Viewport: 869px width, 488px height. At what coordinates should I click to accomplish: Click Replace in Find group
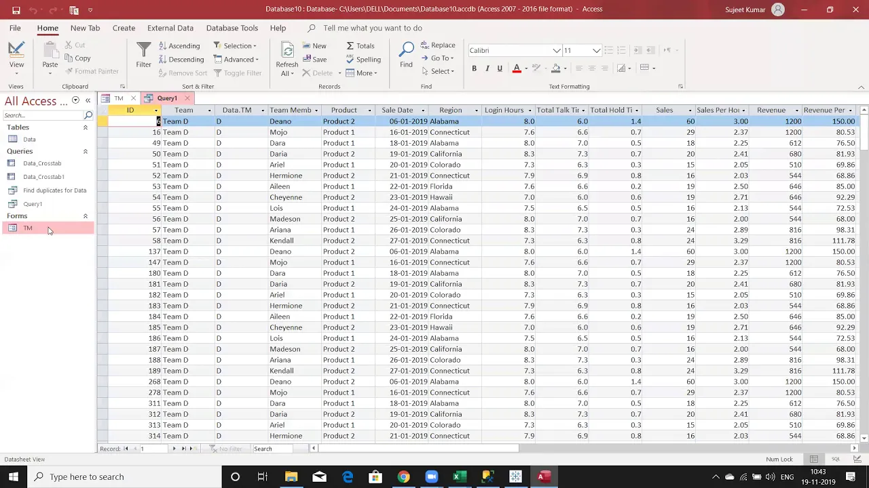click(437, 45)
